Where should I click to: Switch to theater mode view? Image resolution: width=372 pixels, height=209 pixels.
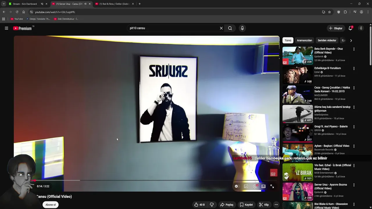click(x=263, y=186)
